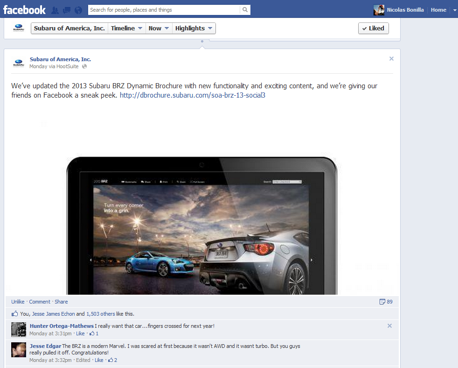Click the public globe privacy icon
The width and height of the screenshot is (458, 368).
click(x=84, y=66)
